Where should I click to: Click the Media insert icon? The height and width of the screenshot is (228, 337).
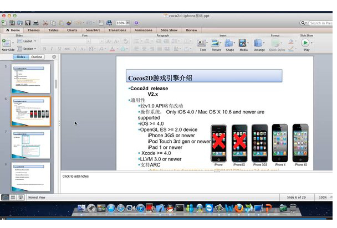(x=243, y=43)
